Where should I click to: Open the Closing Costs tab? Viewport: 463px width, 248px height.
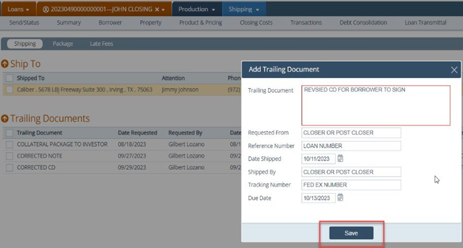click(256, 23)
